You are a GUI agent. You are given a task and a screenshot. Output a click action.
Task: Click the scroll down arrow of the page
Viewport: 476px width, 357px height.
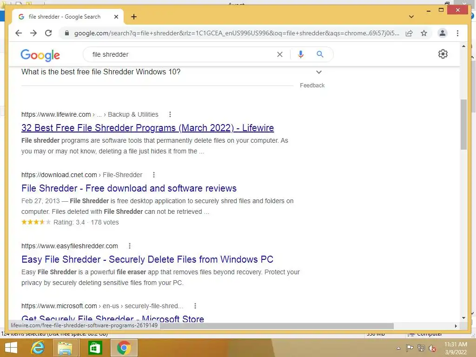pos(463,318)
